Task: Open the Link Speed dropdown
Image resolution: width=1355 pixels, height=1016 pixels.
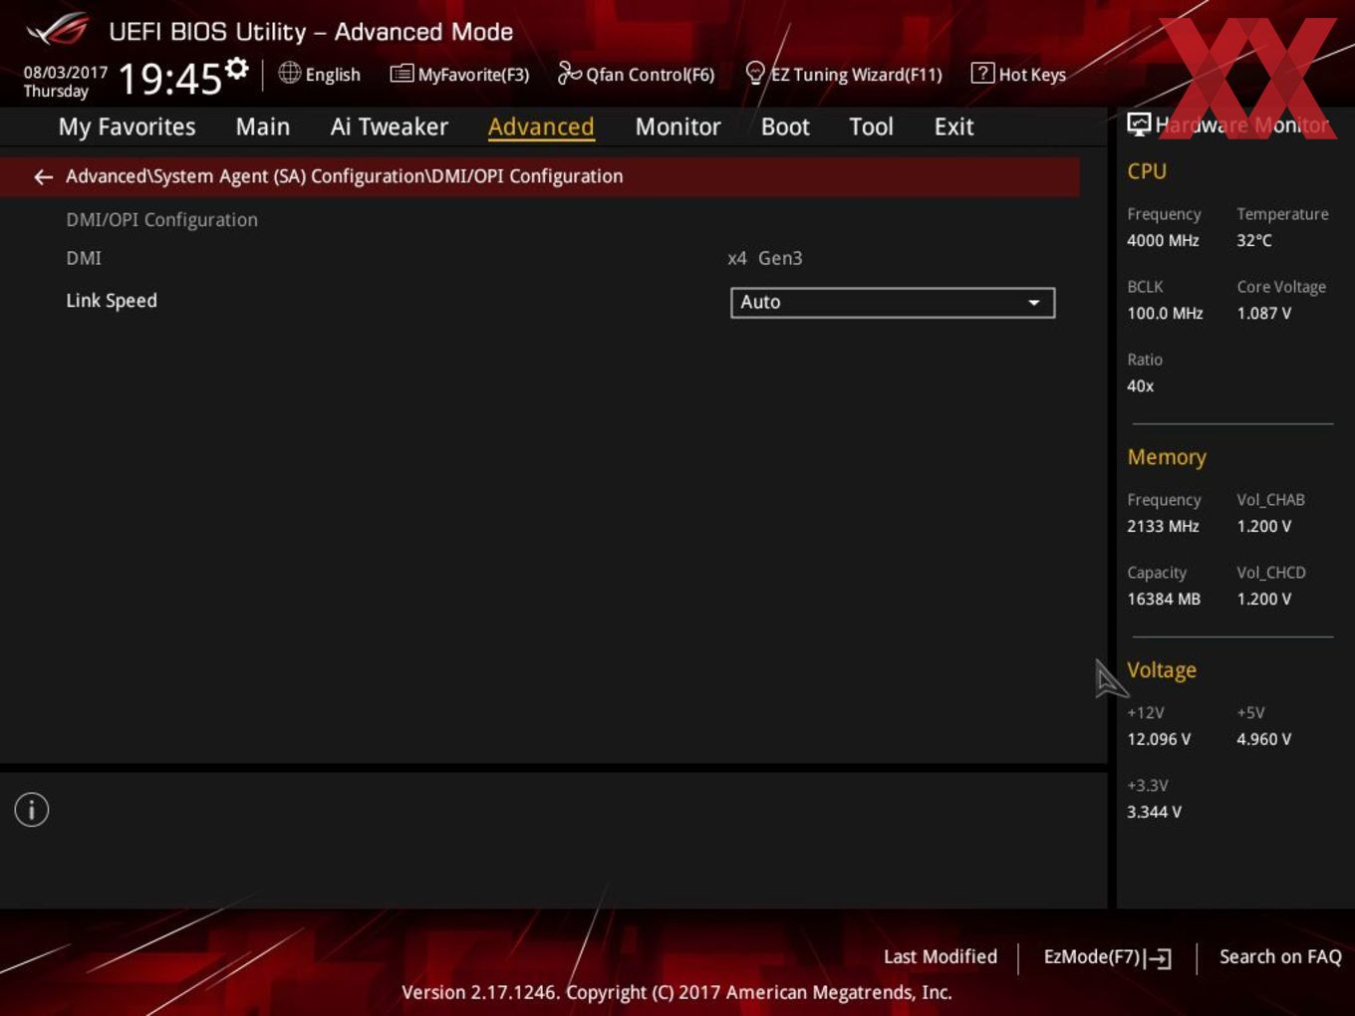Action: coord(893,303)
